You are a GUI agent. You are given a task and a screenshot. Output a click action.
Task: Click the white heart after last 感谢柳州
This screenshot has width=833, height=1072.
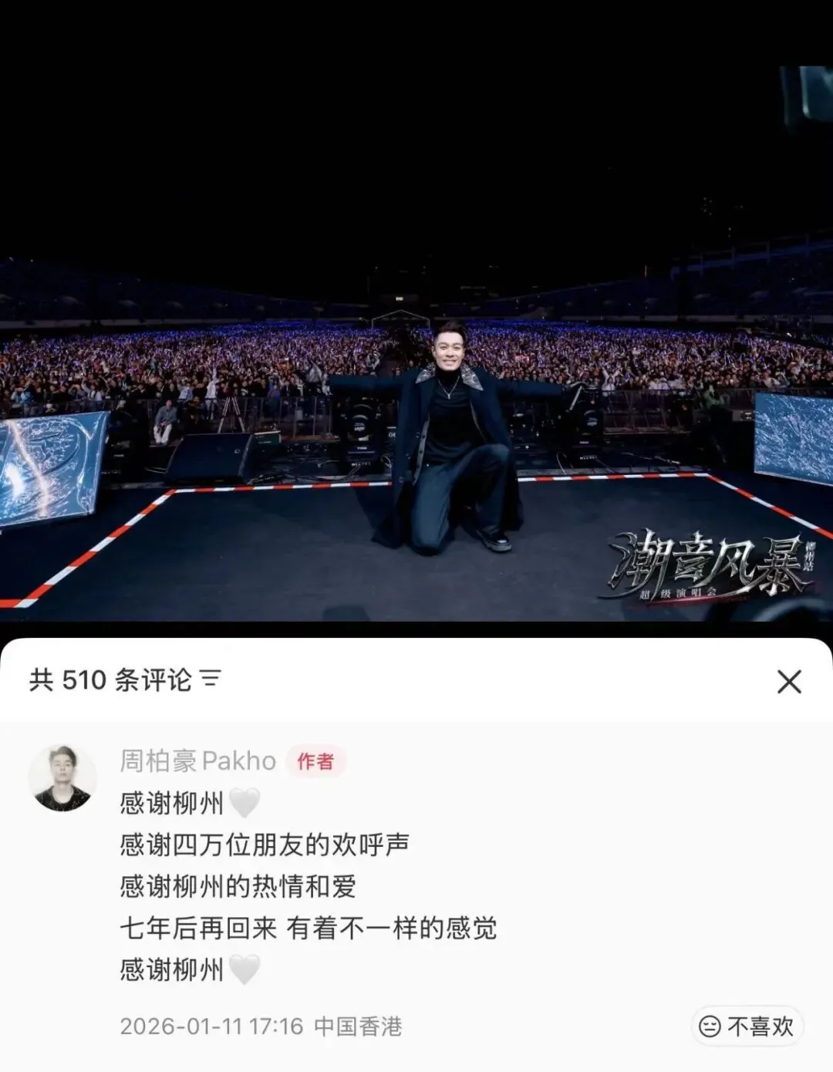[245, 969]
